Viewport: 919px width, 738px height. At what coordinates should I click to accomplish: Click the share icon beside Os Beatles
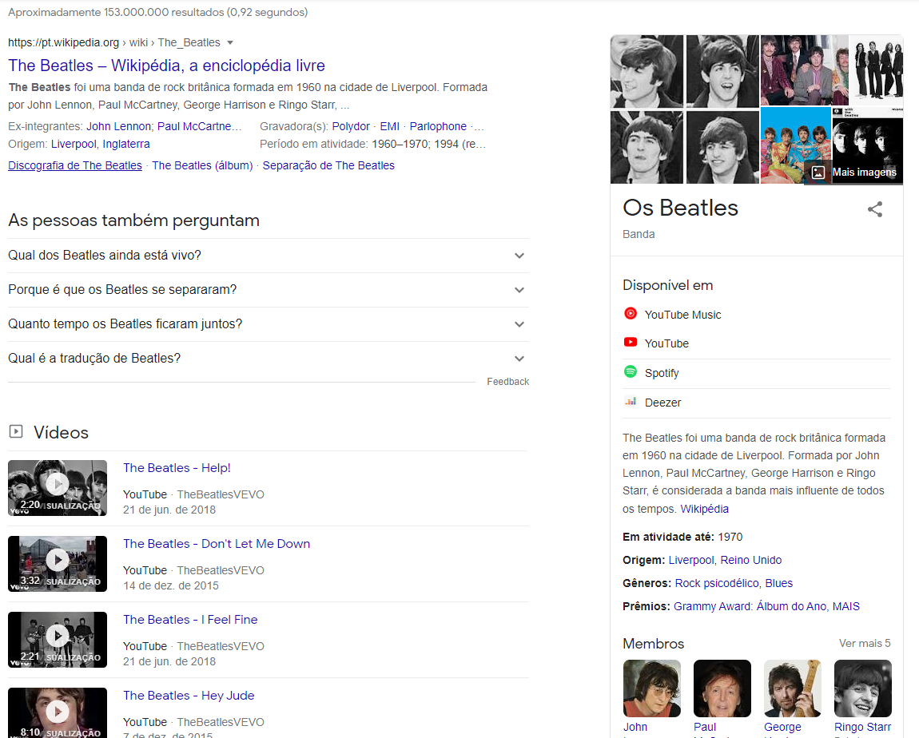[875, 209]
